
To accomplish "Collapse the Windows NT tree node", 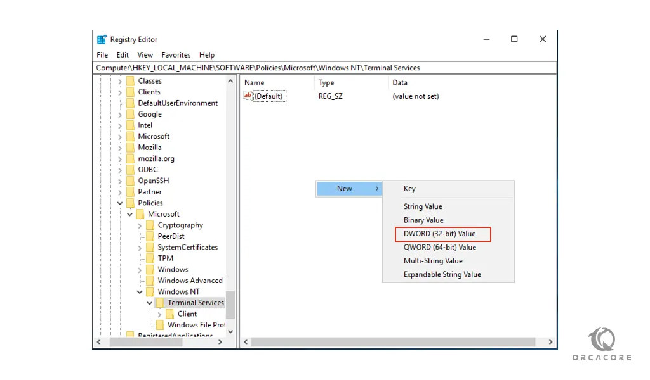I will pos(140,292).
